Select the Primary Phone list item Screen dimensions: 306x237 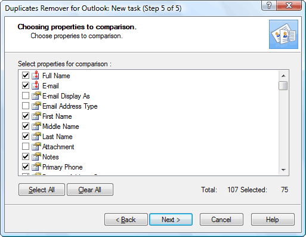[x=62, y=167]
